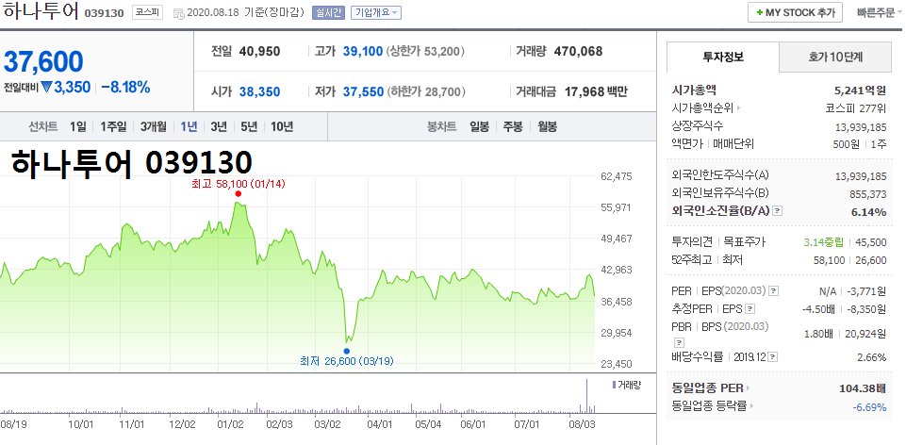Click the MY STOCK 추가 button

pyautogui.click(x=795, y=12)
